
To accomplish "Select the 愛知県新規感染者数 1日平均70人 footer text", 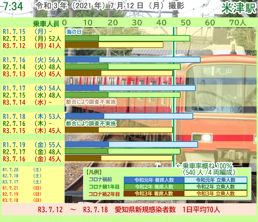I will click(167, 210).
